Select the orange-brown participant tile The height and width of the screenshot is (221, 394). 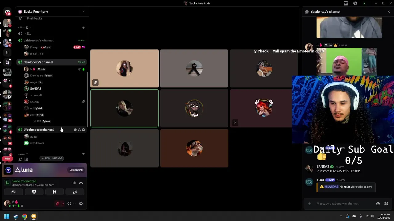tap(194, 148)
